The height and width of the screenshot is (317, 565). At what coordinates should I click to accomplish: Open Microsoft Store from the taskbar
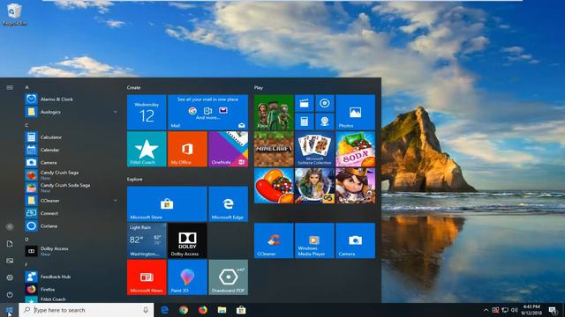241,310
